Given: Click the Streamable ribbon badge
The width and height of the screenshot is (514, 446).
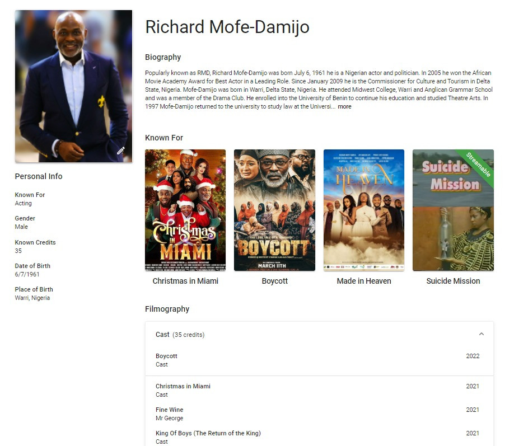Looking at the screenshot, I should click(x=478, y=165).
